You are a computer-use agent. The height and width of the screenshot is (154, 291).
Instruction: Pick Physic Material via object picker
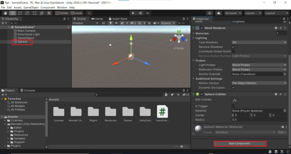click(x=285, y=111)
